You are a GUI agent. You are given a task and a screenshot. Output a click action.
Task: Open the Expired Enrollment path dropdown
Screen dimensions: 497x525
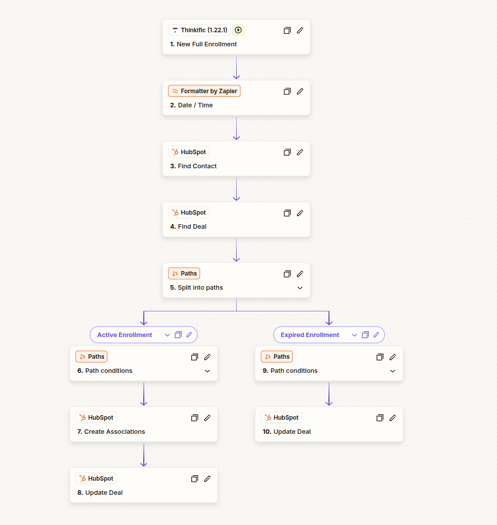click(354, 335)
